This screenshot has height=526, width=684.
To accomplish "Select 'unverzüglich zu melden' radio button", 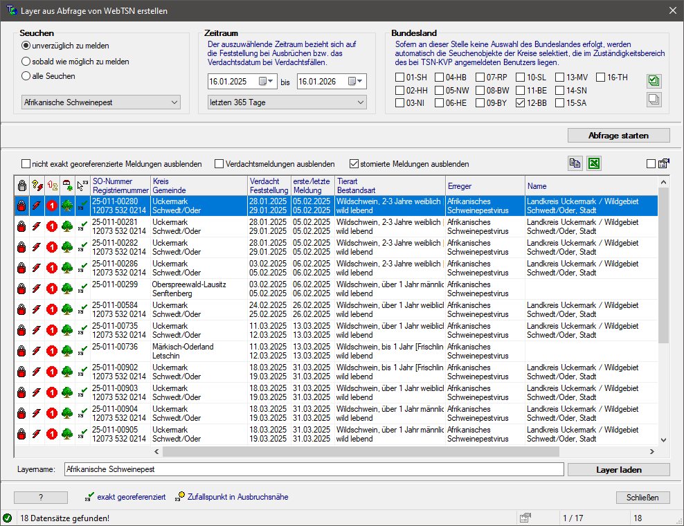I will pyautogui.click(x=26, y=46).
